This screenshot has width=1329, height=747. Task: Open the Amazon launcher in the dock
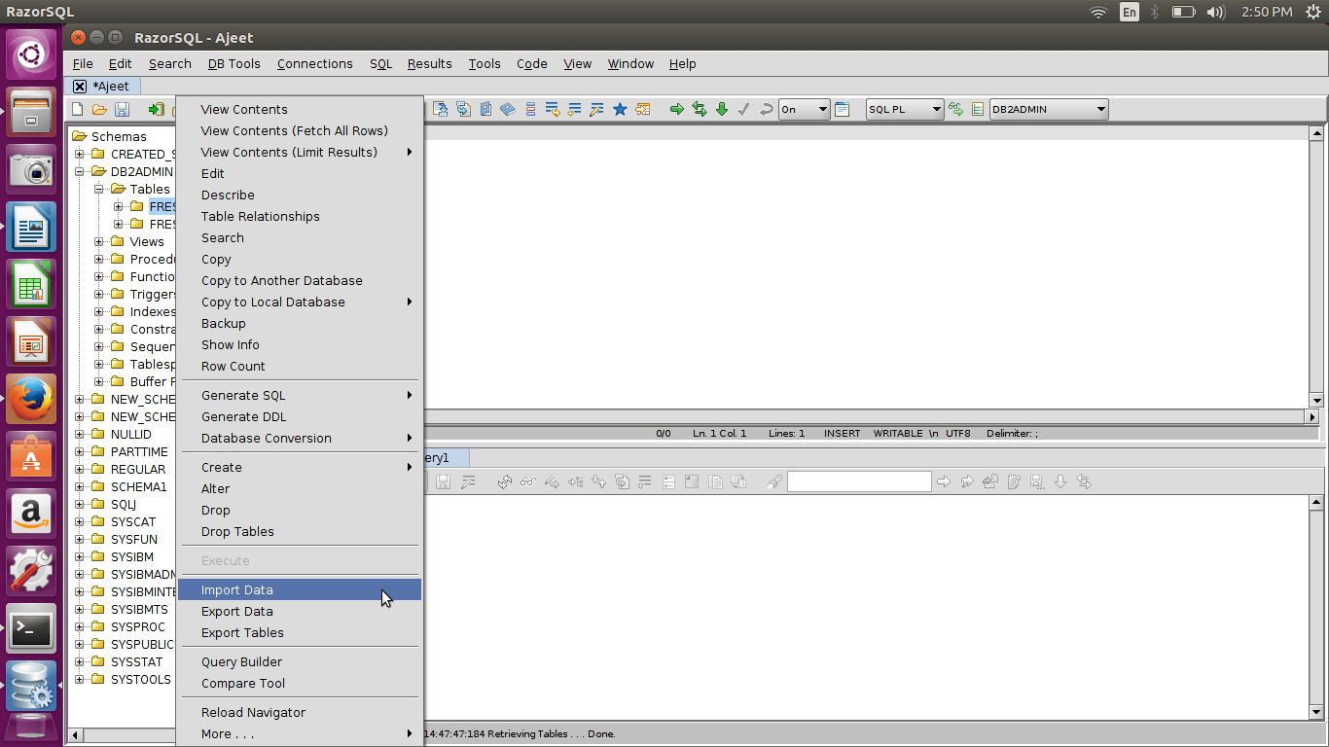coord(31,514)
